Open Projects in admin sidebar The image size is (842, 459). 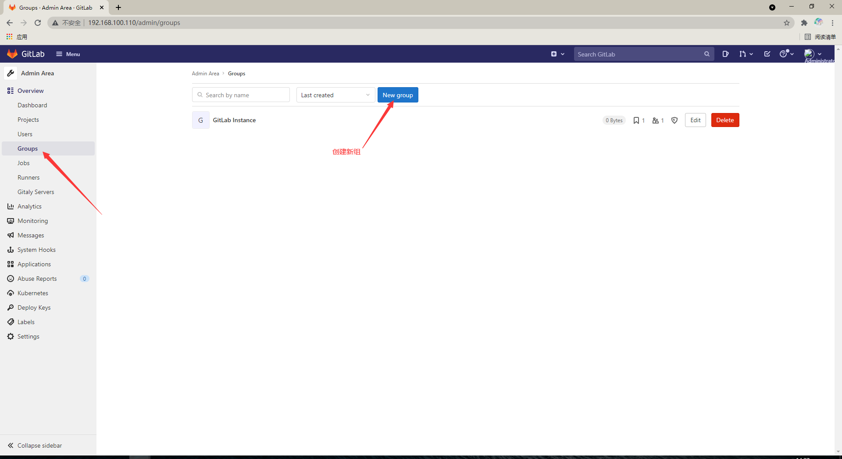28,120
